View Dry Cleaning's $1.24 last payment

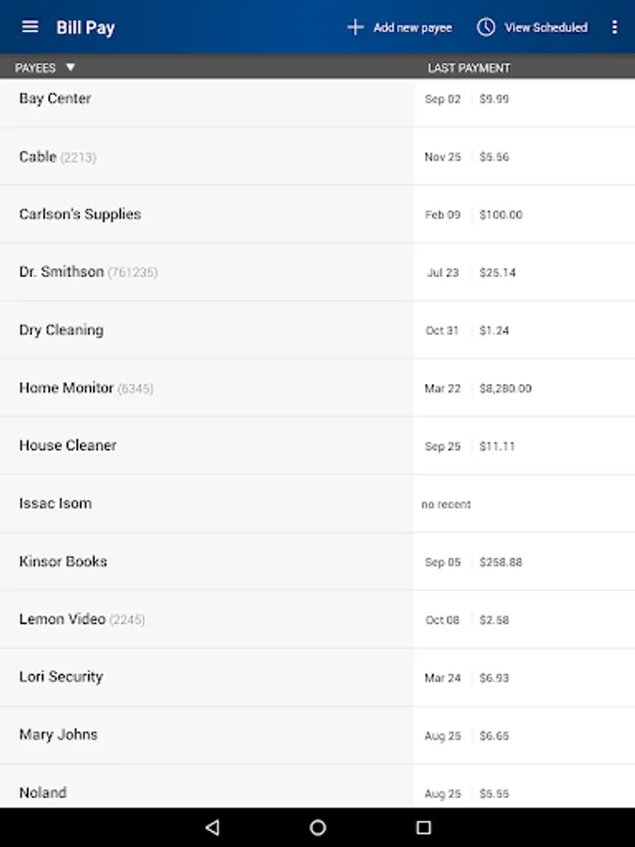494,330
